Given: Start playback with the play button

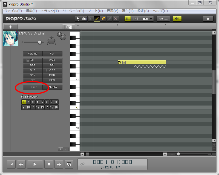Looking at the screenshot, I should [35, 164].
